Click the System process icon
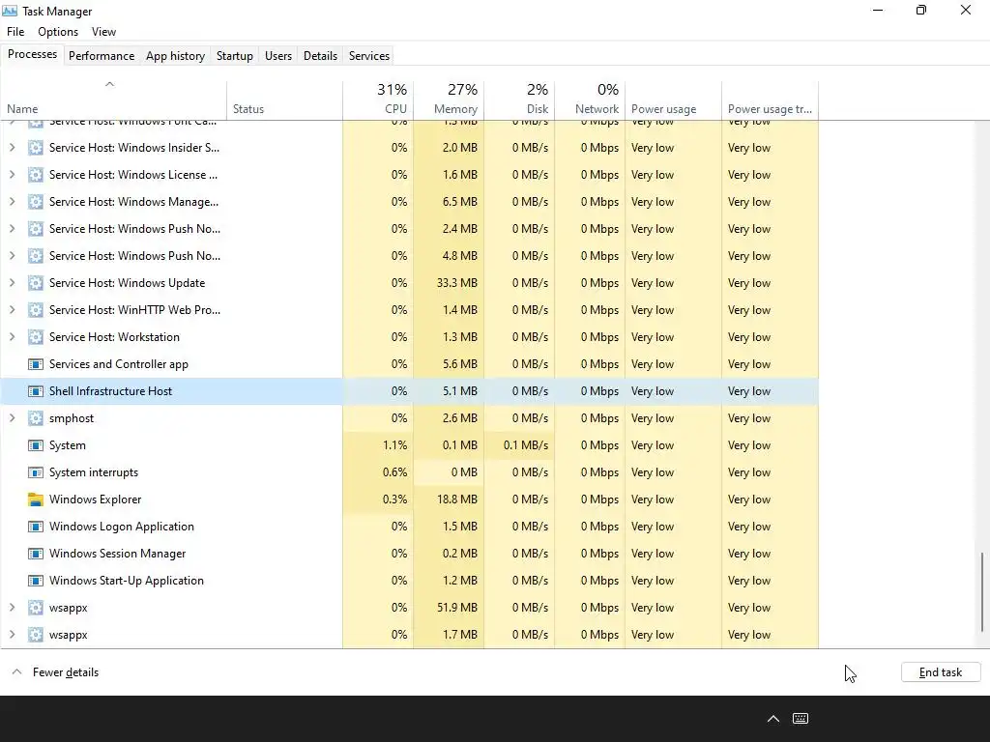Image resolution: width=990 pixels, height=742 pixels. click(x=36, y=445)
